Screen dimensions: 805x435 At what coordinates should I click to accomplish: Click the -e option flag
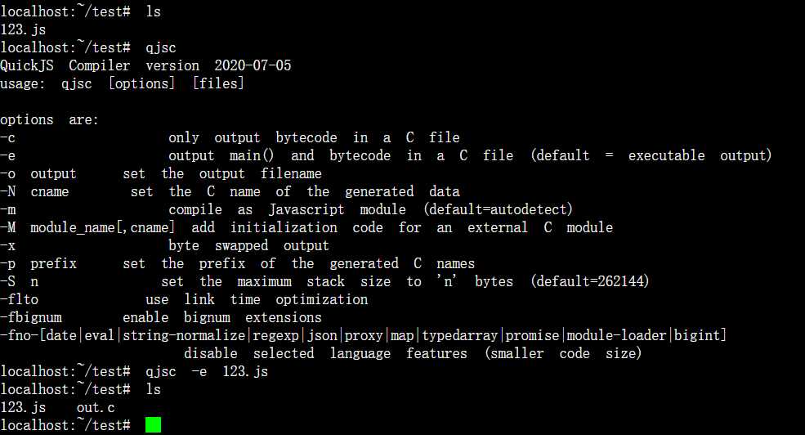(x=7, y=155)
